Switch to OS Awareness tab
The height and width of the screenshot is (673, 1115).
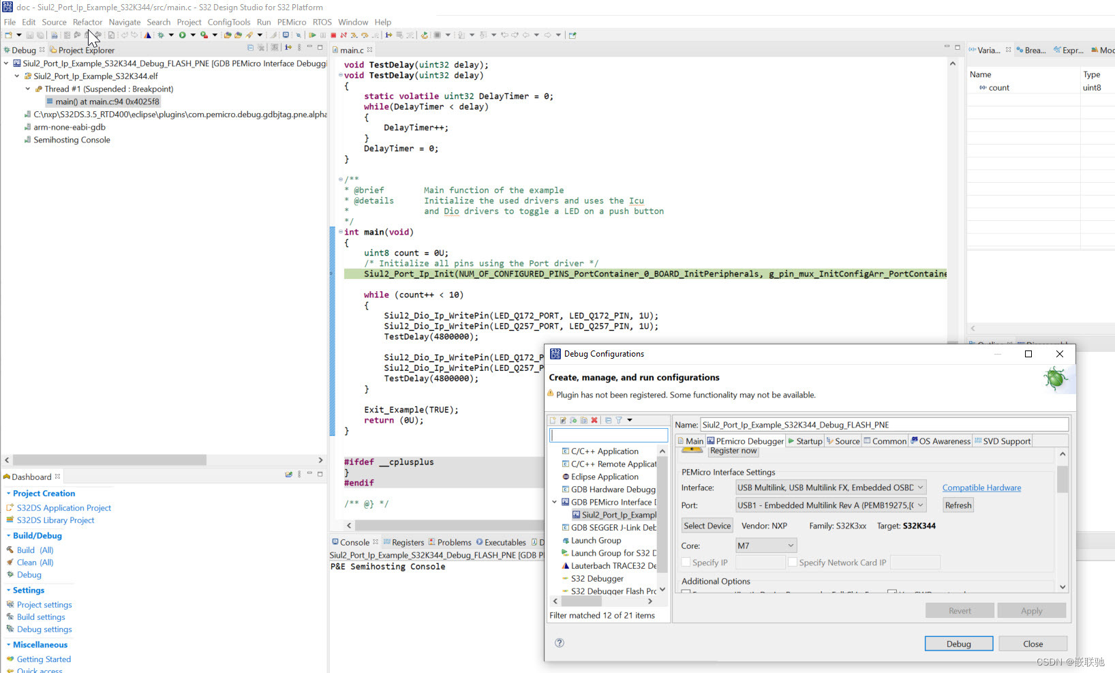tap(940, 441)
